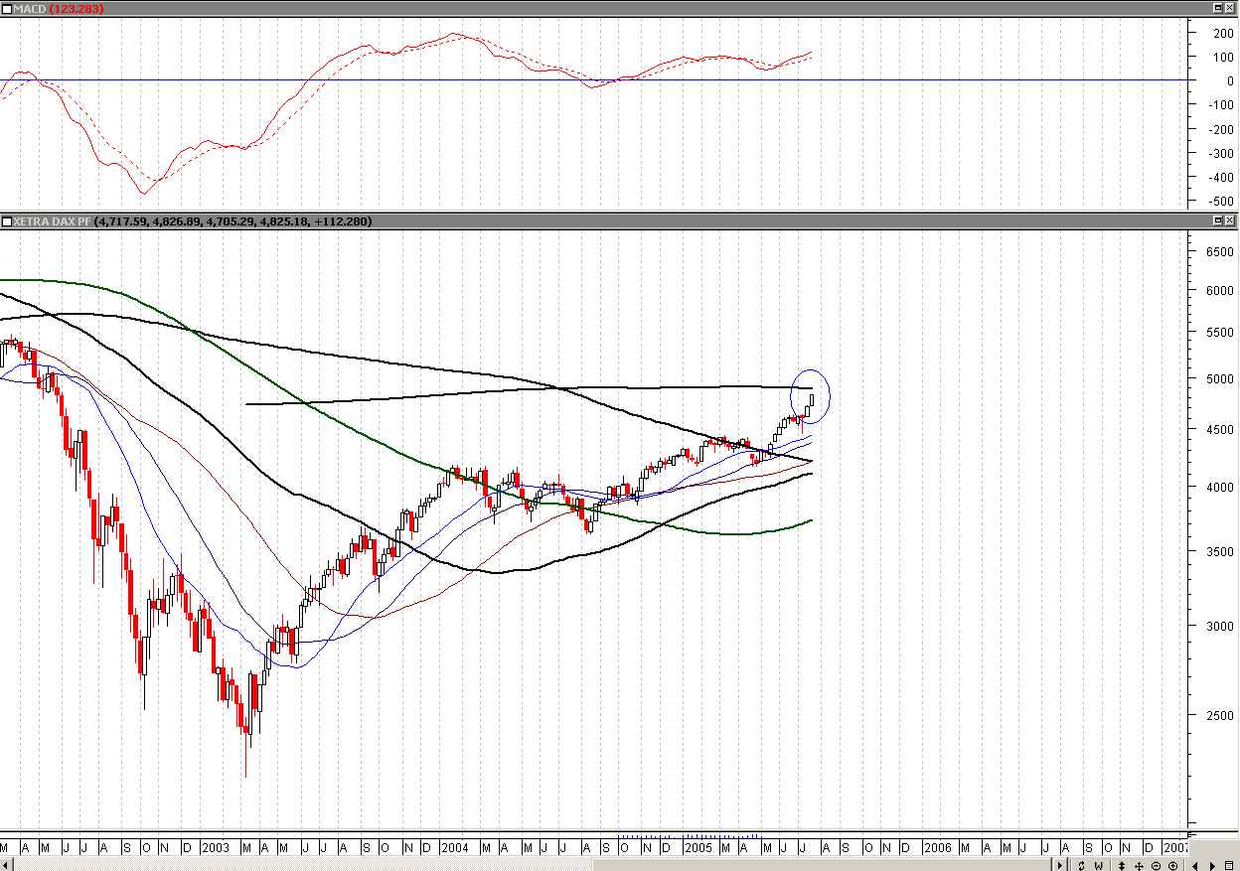This screenshot has height=871, width=1240.
Task: Select the W weekly timeframe icon
Action: click(1100, 865)
